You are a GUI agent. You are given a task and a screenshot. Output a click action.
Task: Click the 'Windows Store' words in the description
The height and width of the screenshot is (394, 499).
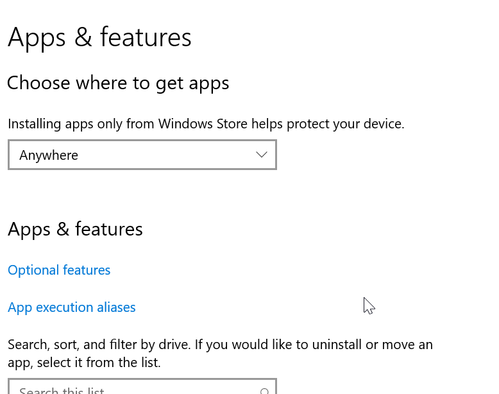tap(203, 124)
